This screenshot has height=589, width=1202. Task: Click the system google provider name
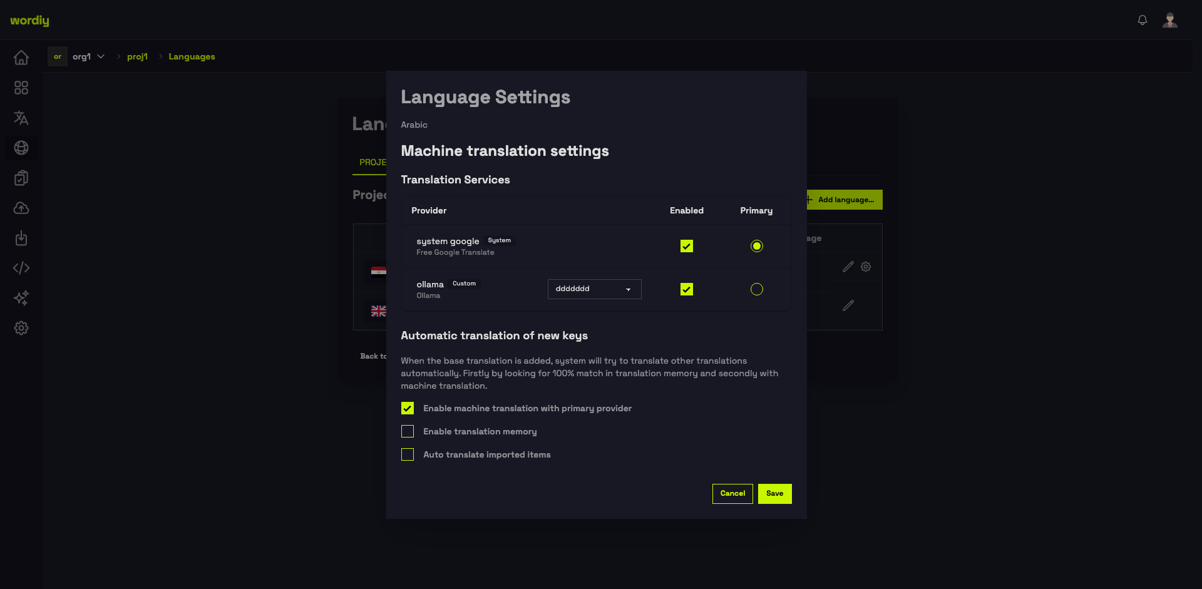coord(448,242)
